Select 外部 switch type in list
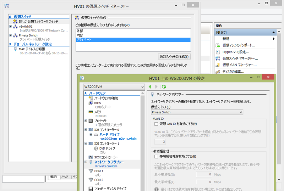The image size is (284, 191). (133, 31)
